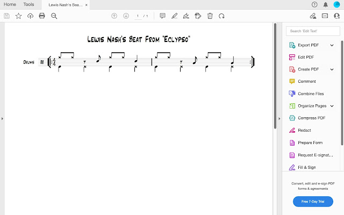The height and width of the screenshot is (215, 344).
Task: Click the Free 7-Day Trial button
Action: (x=313, y=202)
